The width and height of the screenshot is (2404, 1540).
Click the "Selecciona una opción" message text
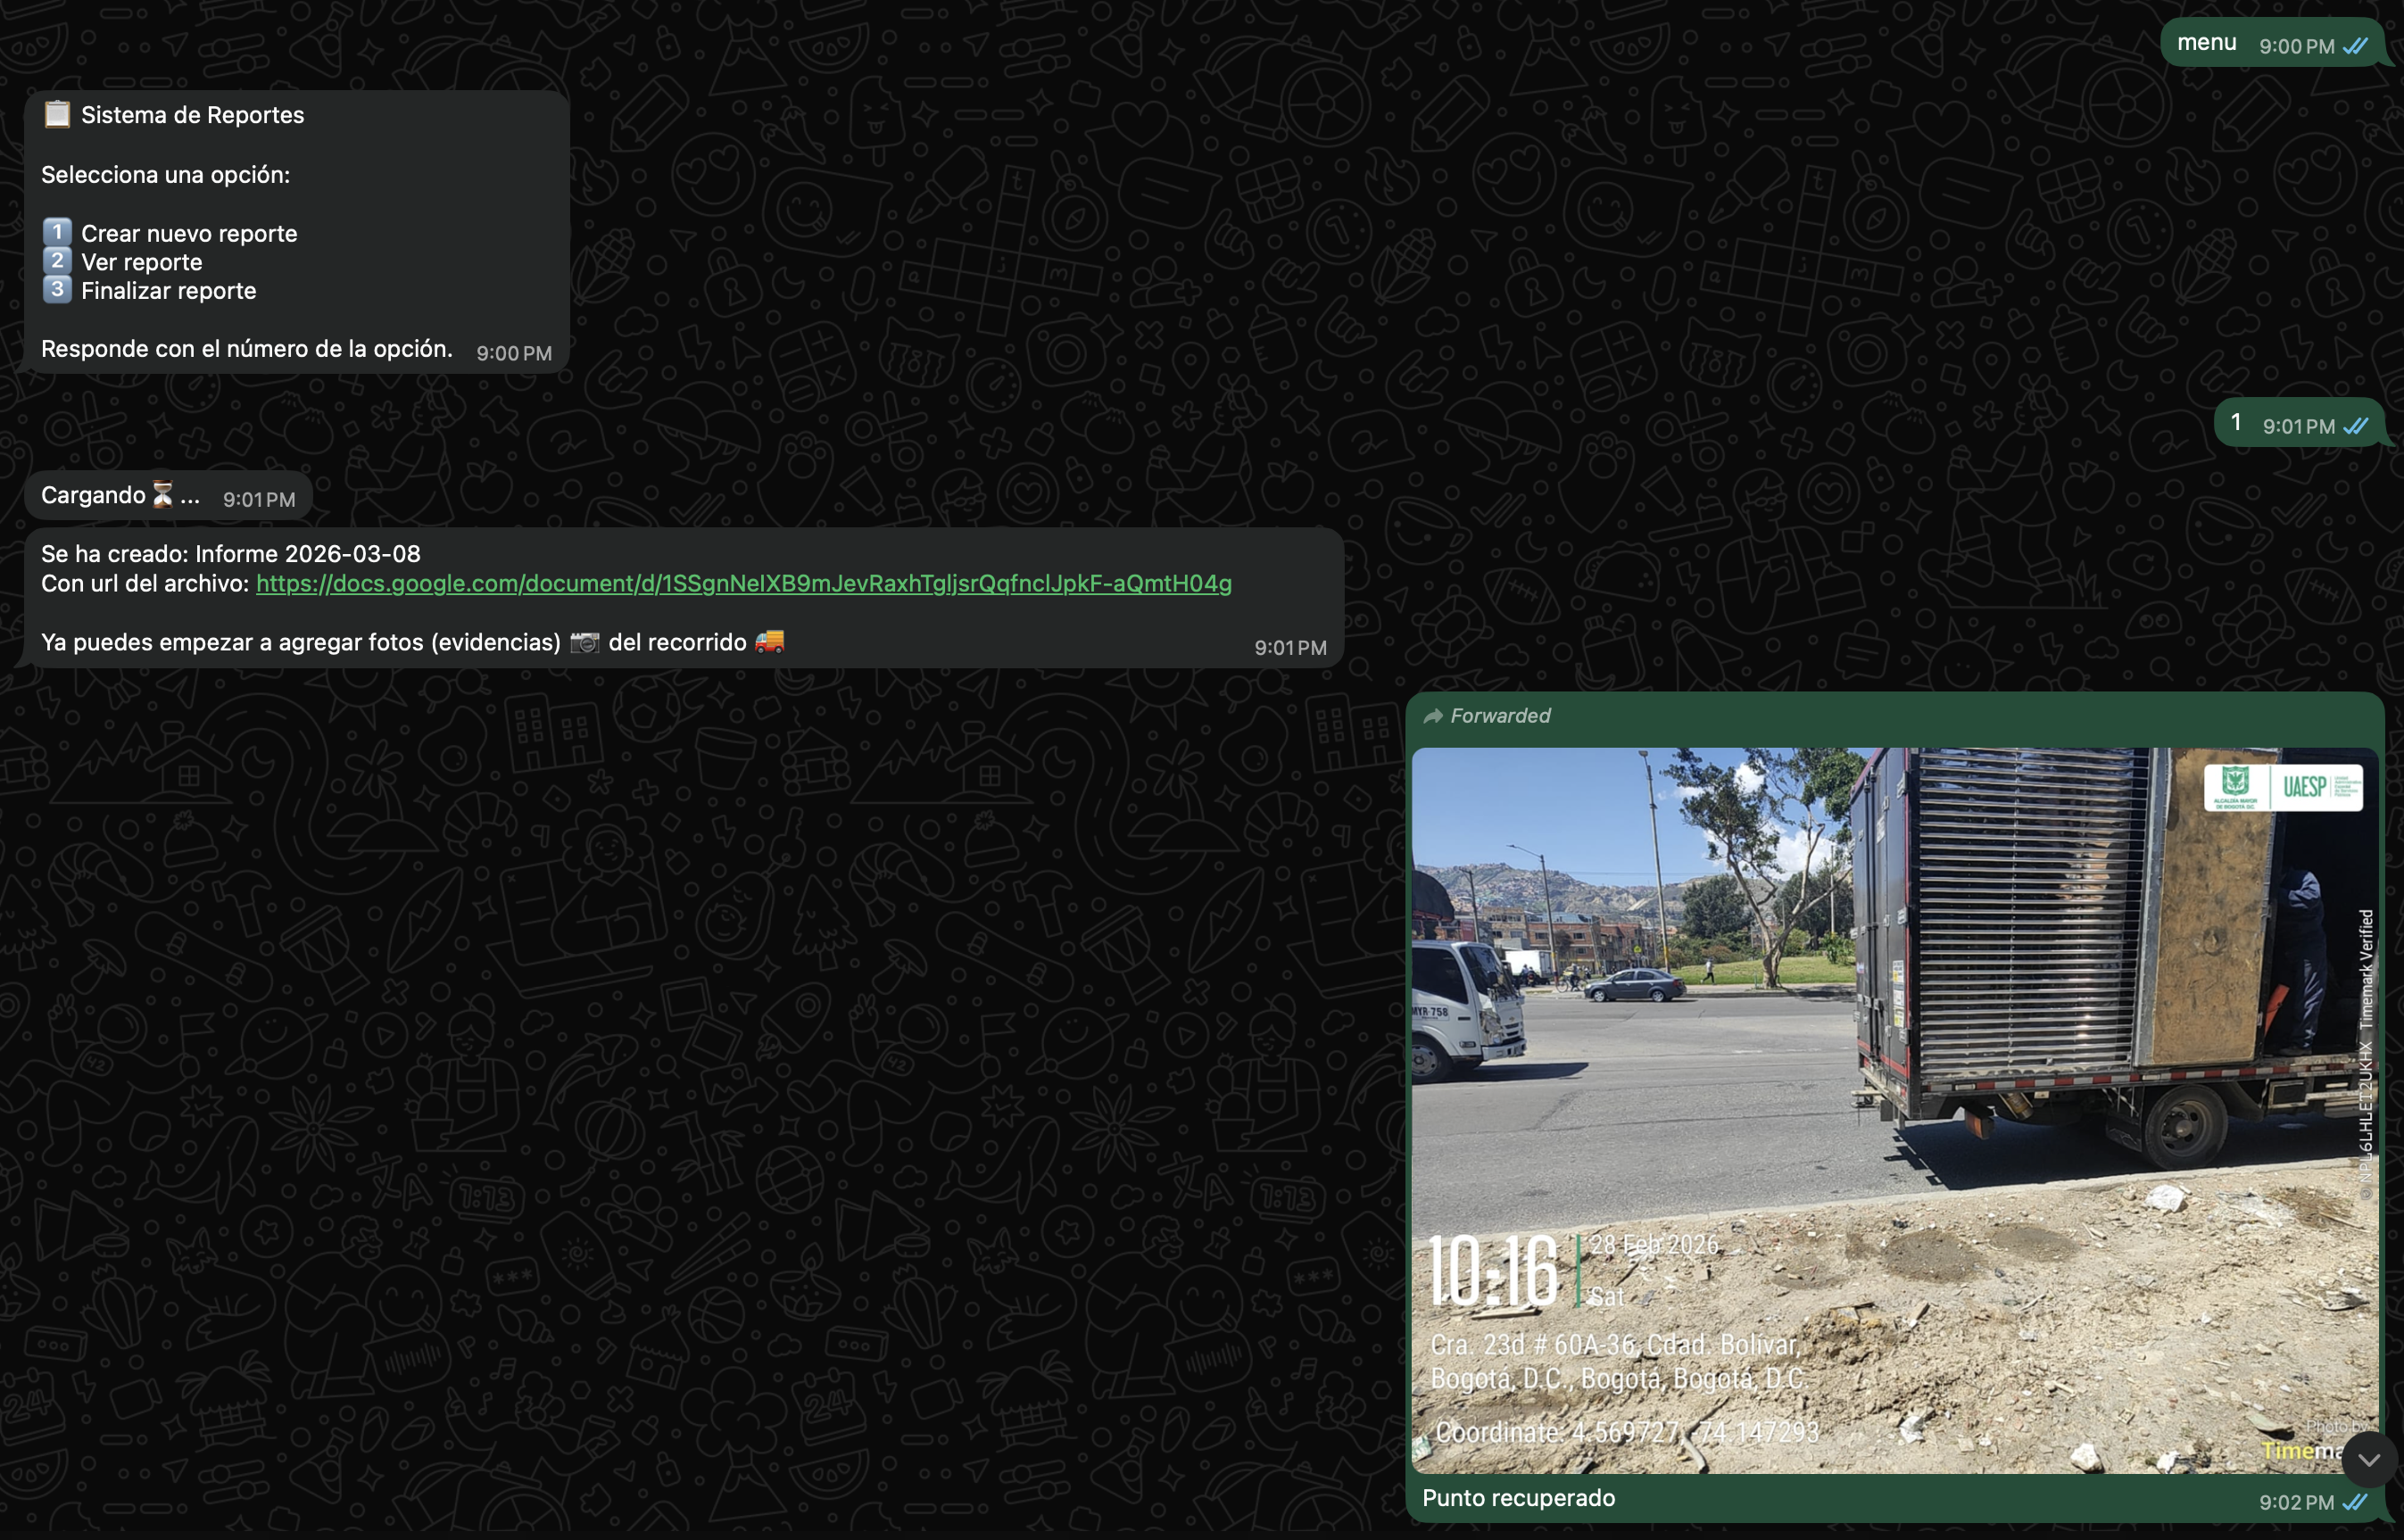click(165, 175)
